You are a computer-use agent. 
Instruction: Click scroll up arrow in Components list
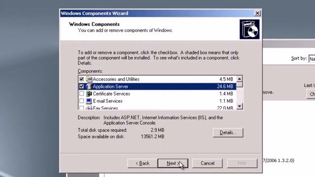239,79
